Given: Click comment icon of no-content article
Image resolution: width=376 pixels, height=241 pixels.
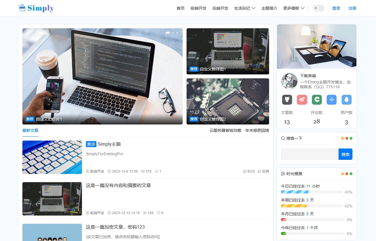Looking at the screenshot, I should 159,213.
